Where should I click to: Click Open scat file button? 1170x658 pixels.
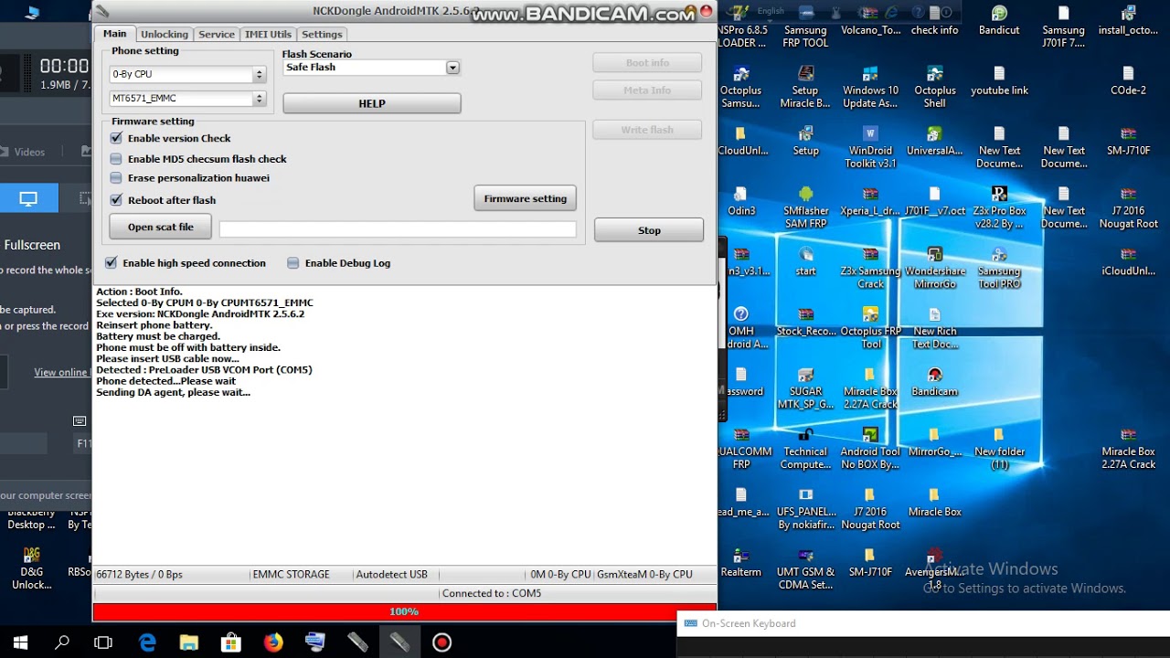pyautogui.click(x=160, y=227)
